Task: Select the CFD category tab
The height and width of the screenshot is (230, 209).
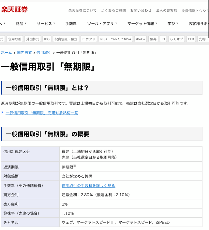Action: tap(191, 39)
